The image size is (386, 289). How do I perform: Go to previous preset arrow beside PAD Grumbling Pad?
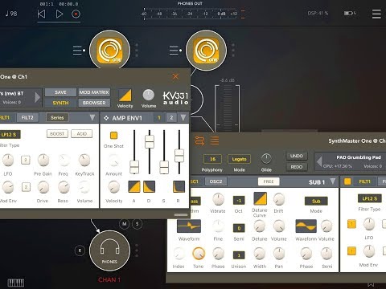tap(319, 161)
